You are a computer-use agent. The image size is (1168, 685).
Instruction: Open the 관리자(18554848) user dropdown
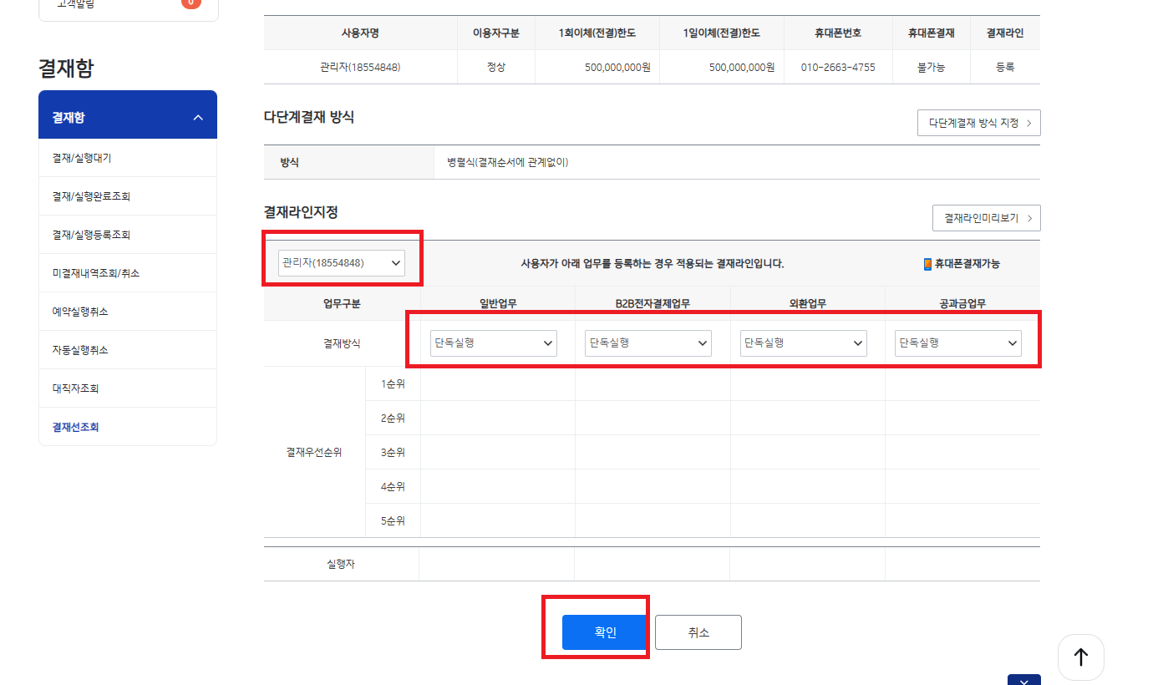pyautogui.click(x=342, y=262)
